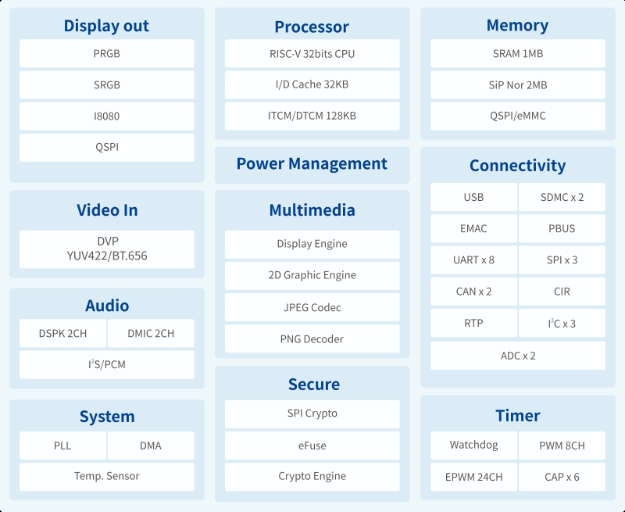Click the JPEG Codec block
This screenshot has width=625, height=512.
coord(312,307)
